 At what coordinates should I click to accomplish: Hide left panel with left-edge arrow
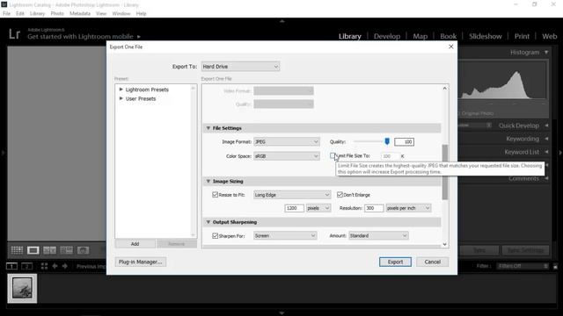3,153
